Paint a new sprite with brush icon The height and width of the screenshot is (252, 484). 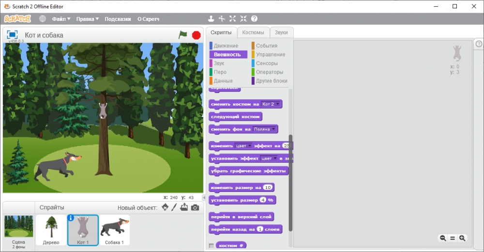click(174, 207)
